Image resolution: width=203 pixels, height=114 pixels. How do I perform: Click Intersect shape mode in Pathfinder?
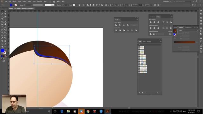coord(124,25)
